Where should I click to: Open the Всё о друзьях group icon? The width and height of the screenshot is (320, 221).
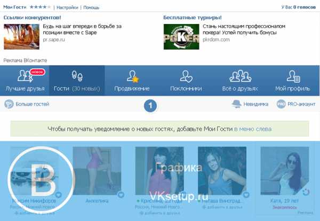pos(239,76)
